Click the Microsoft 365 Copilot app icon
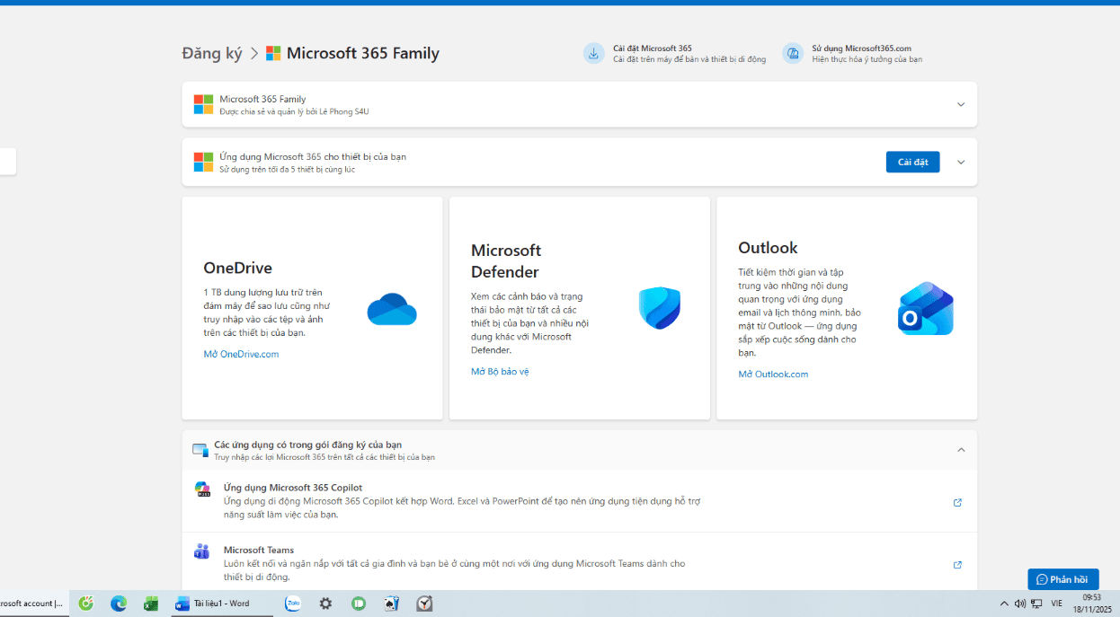The image size is (1120, 617). pos(202,489)
